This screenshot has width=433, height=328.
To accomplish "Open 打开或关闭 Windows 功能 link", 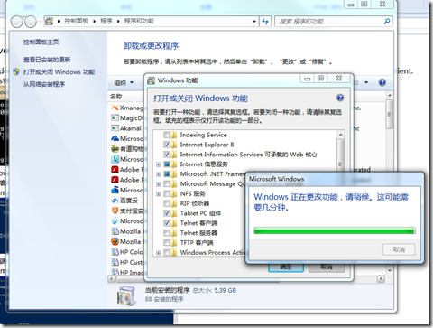I will pyautogui.click(x=59, y=71).
